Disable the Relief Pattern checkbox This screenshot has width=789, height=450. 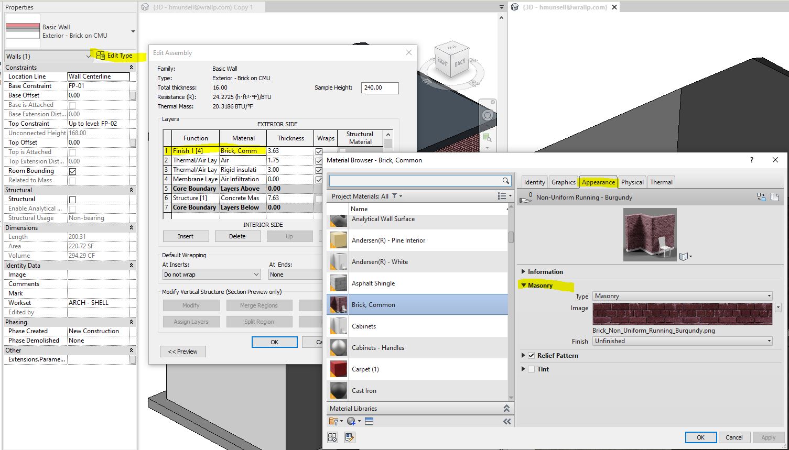(531, 355)
